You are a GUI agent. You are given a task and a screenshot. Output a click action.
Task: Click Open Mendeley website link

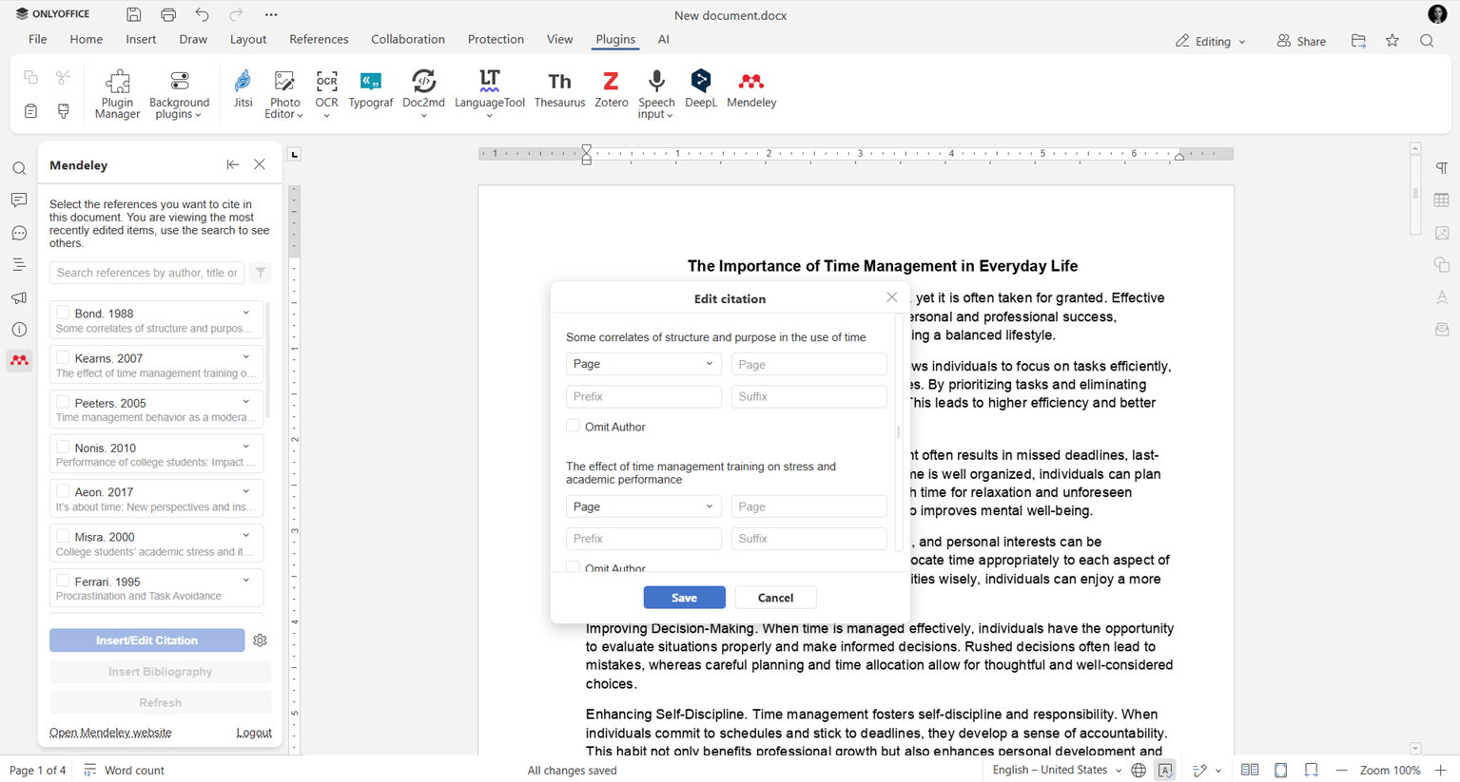point(110,733)
